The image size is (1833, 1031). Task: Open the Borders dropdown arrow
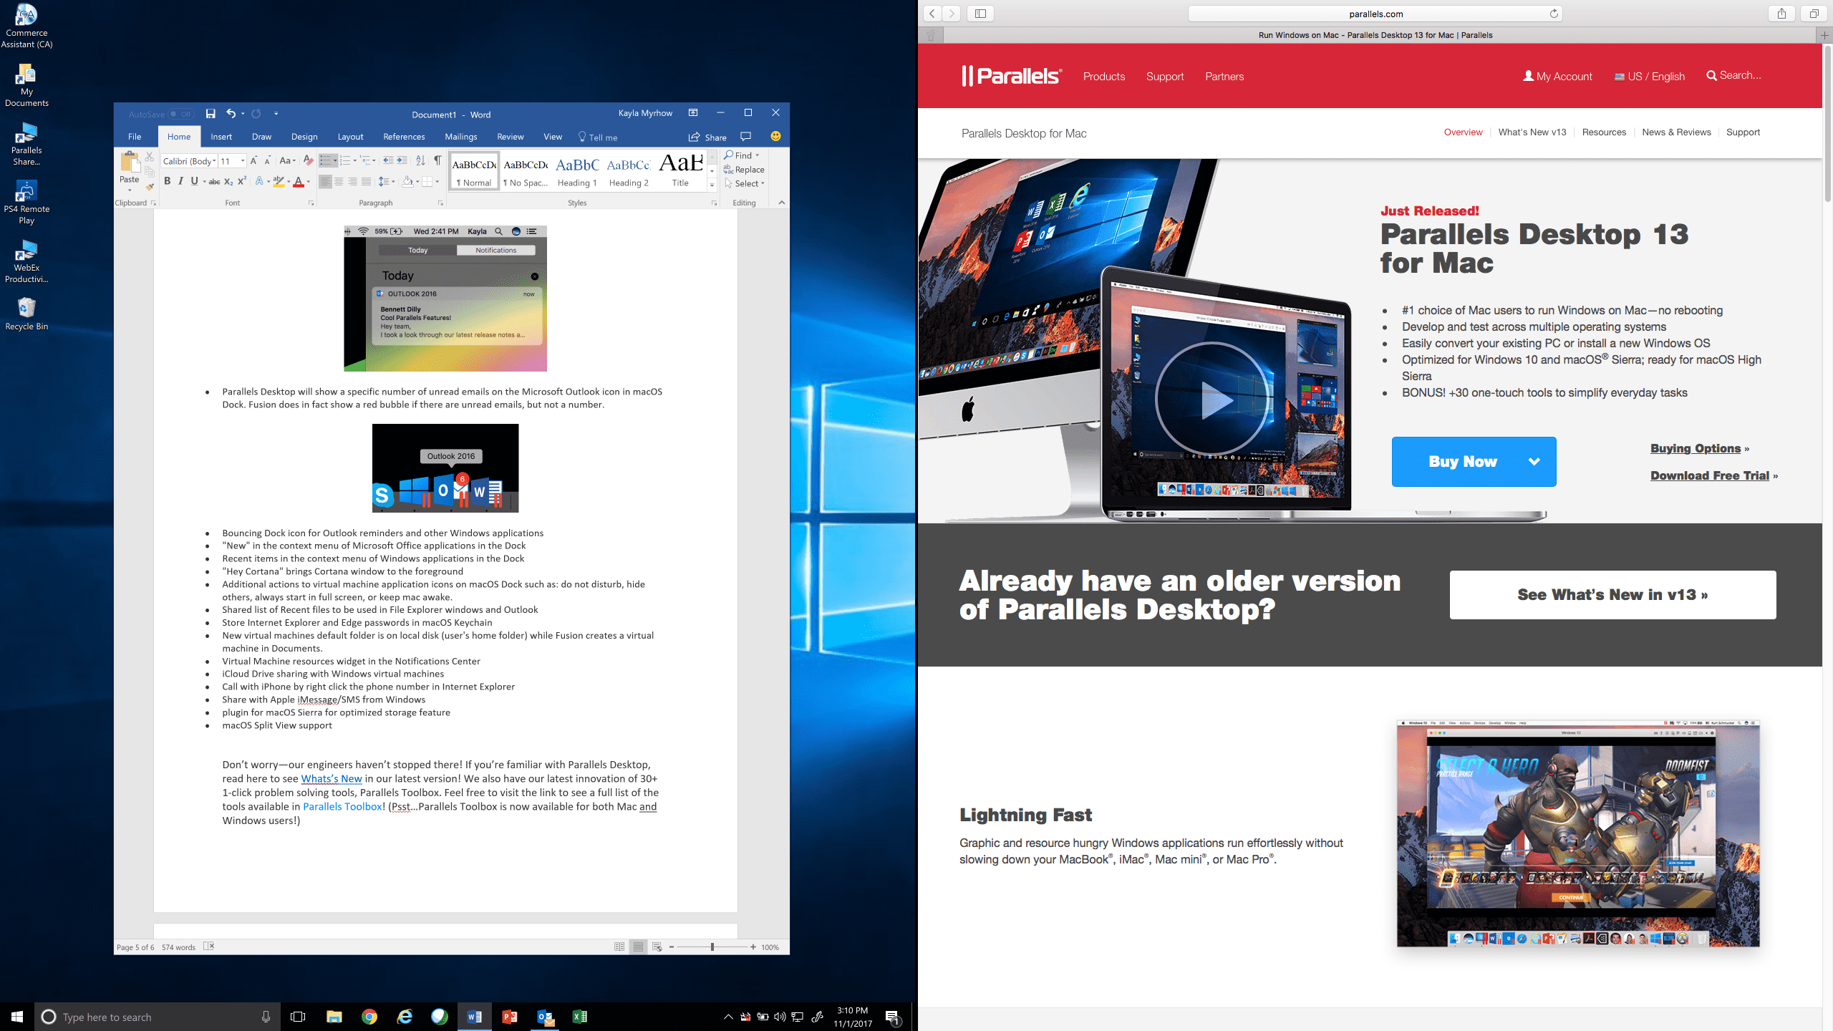pyautogui.click(x=437, y=182)
